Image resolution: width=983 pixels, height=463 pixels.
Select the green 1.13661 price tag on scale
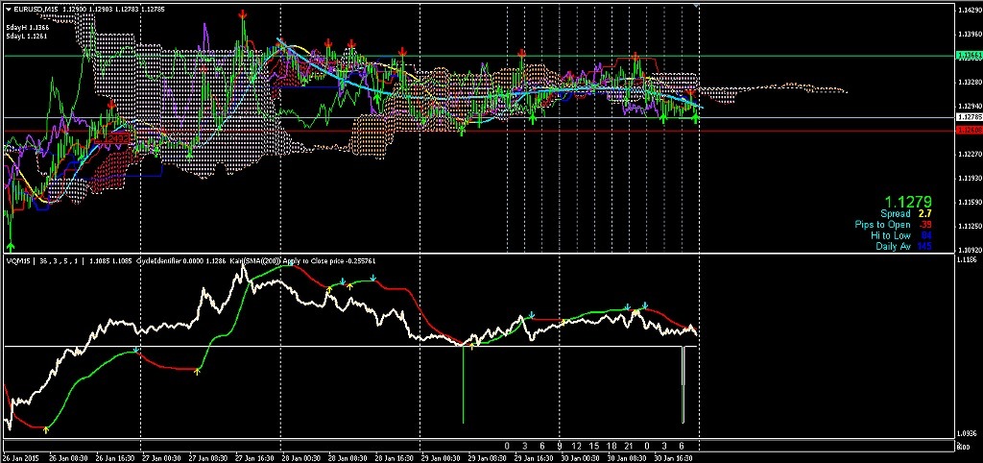pyautogui.click(x=968, y=56)
